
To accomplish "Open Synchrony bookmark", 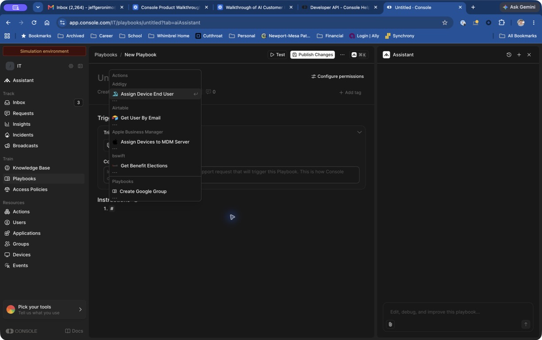I will 399,36.
